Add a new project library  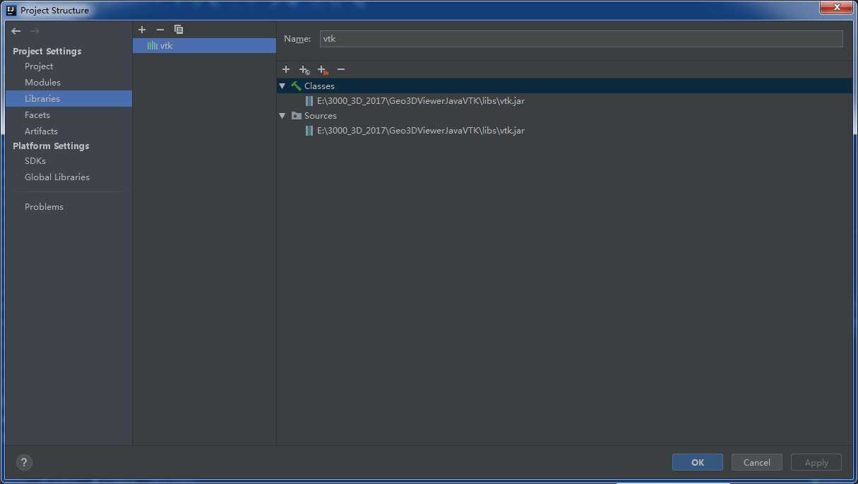coord(142,30)
